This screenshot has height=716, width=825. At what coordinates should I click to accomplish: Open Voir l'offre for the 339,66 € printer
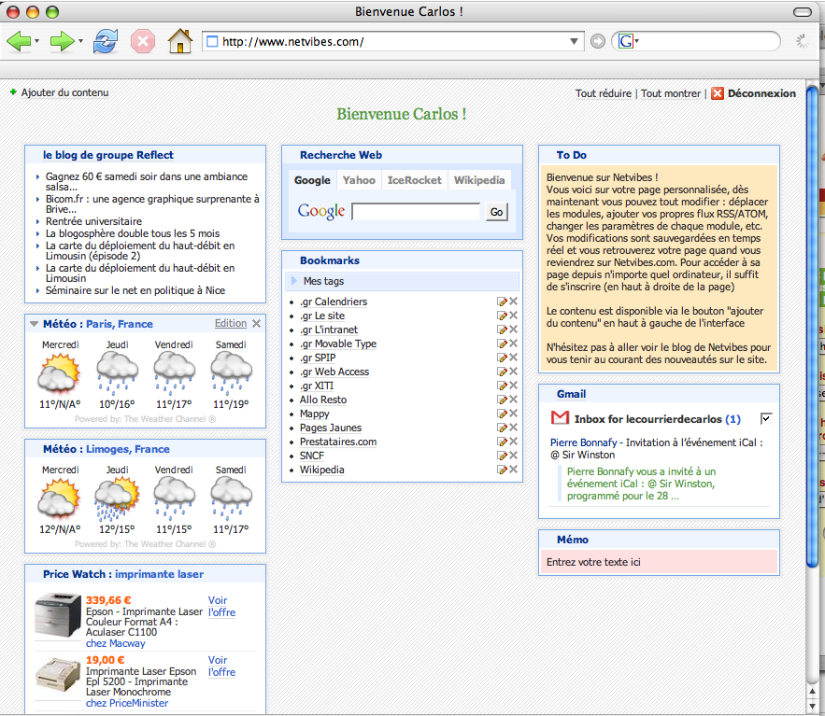(221, 606)
